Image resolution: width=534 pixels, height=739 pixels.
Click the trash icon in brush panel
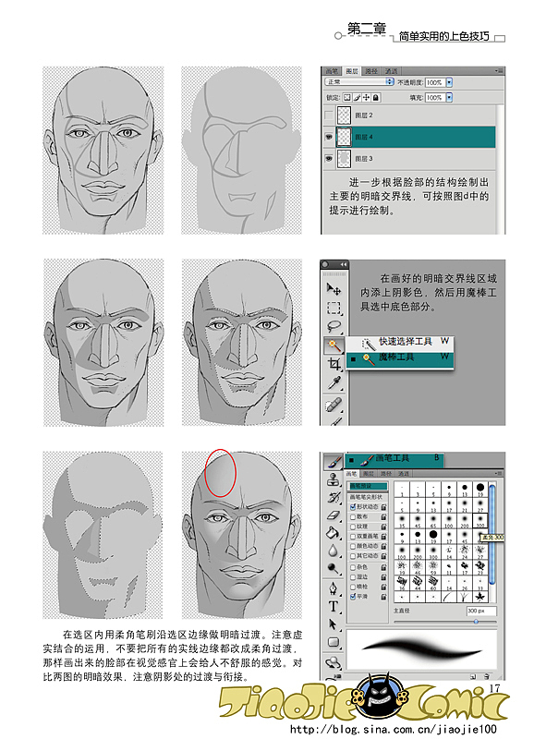486,676
